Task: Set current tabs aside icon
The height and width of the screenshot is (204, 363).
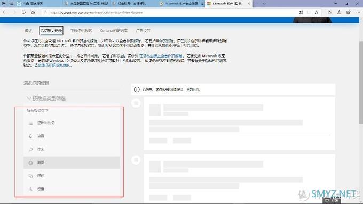Action: 11,4
